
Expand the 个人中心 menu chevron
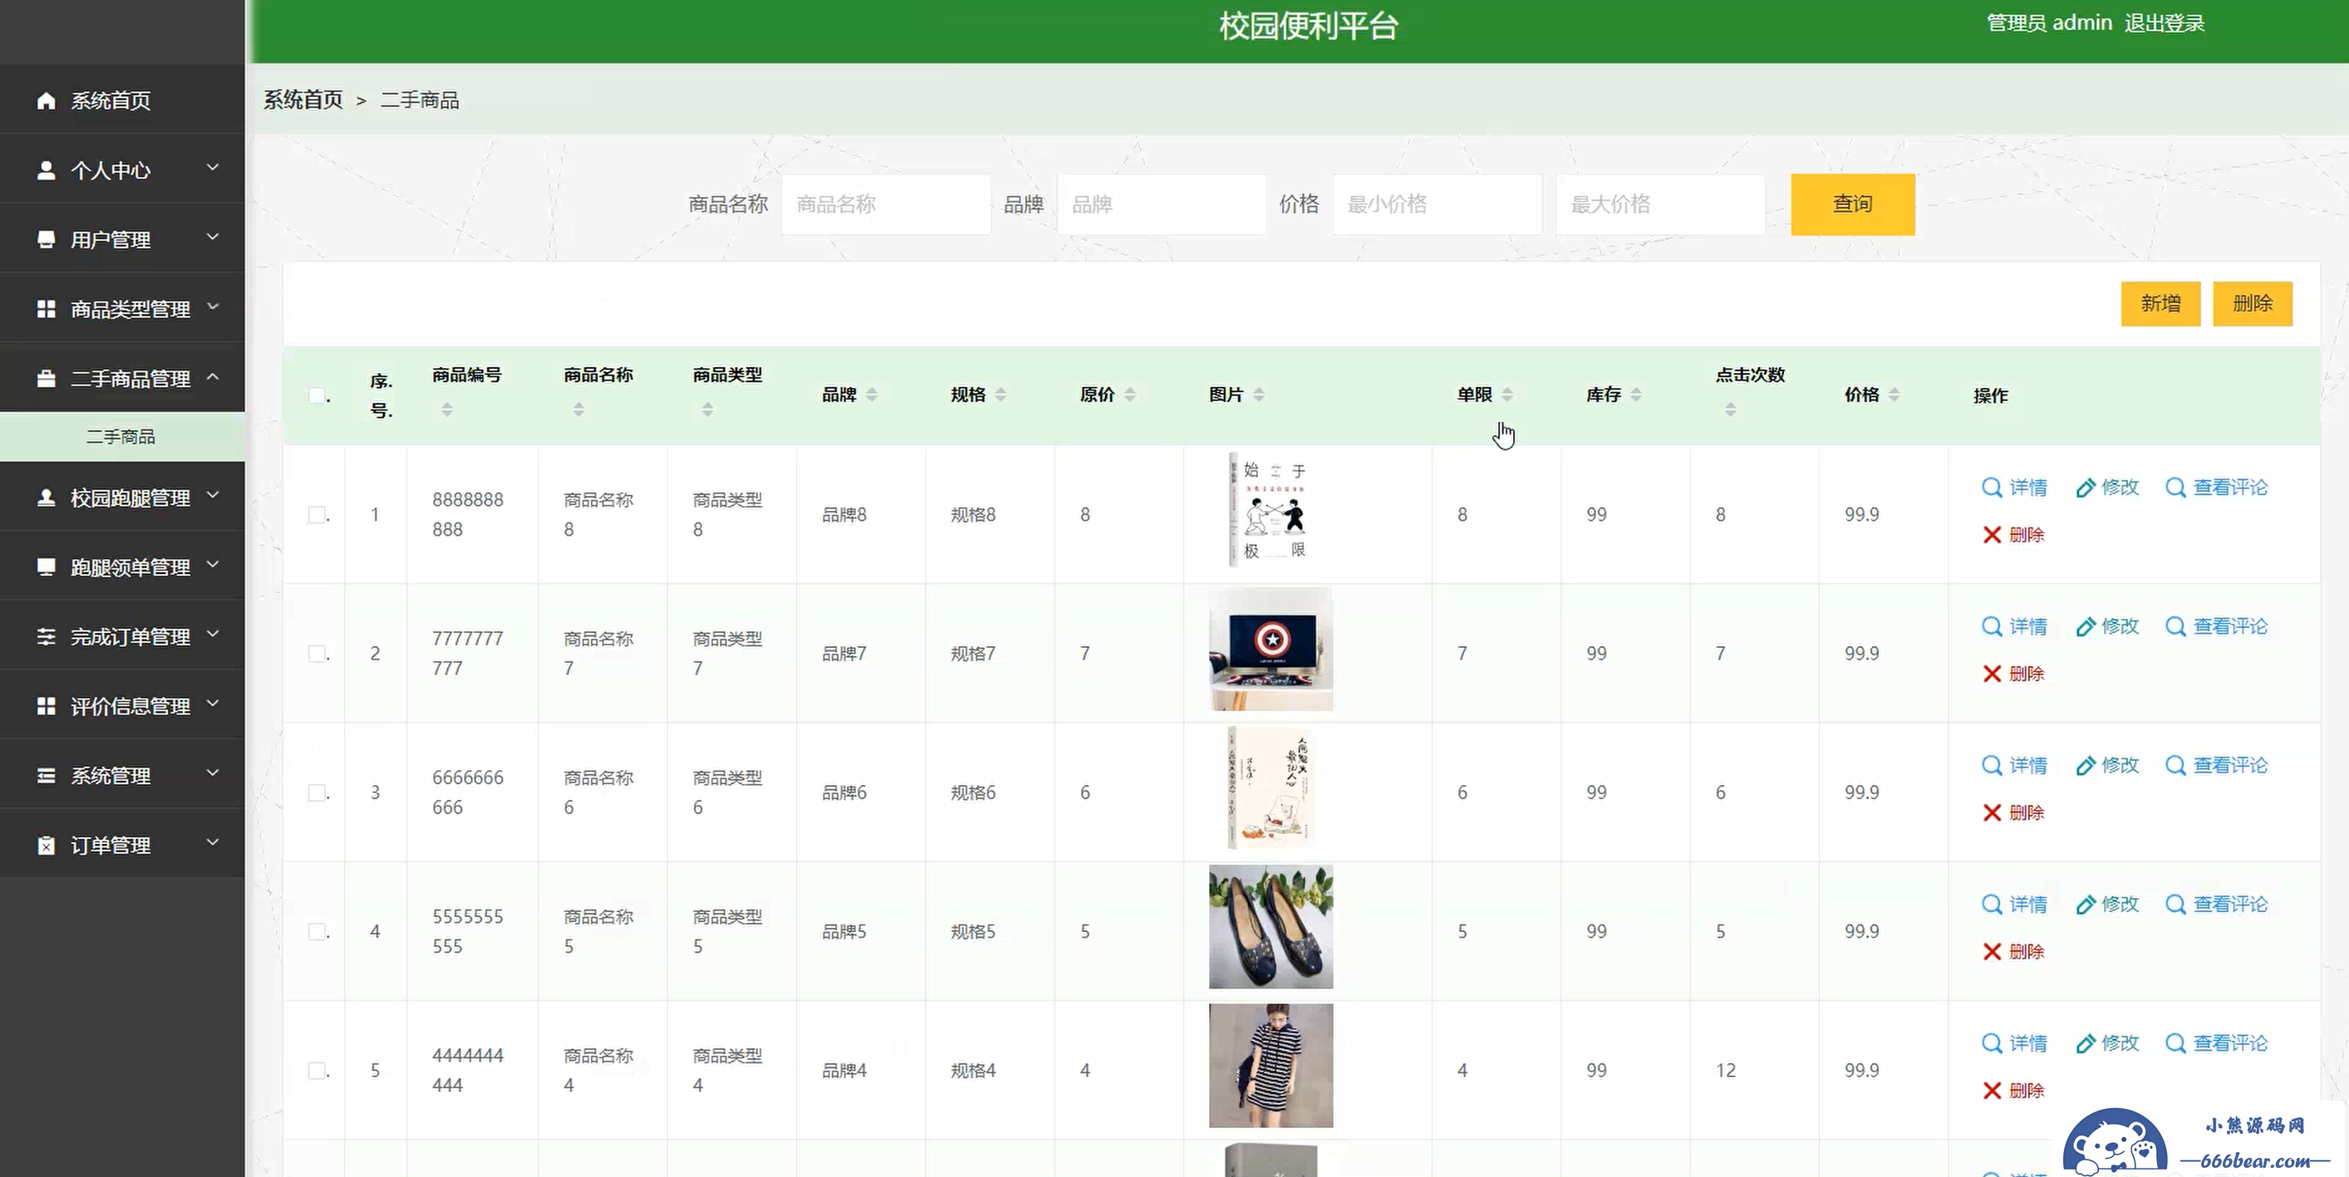click(x=213, y=168)
